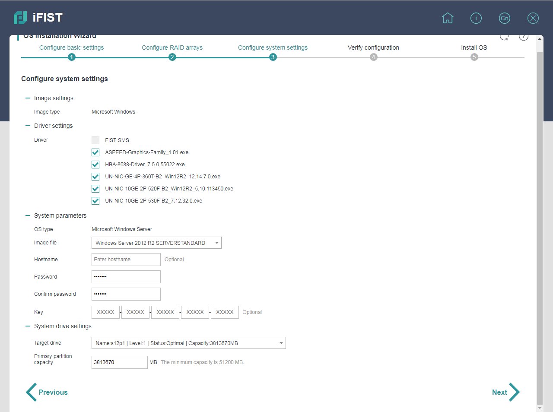Screen dimensions: 553x412
Task: Open the help question mark icon
Action: (524, 37)
